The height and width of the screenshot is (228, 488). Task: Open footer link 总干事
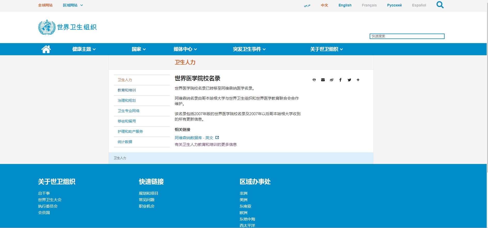[44, 193]
